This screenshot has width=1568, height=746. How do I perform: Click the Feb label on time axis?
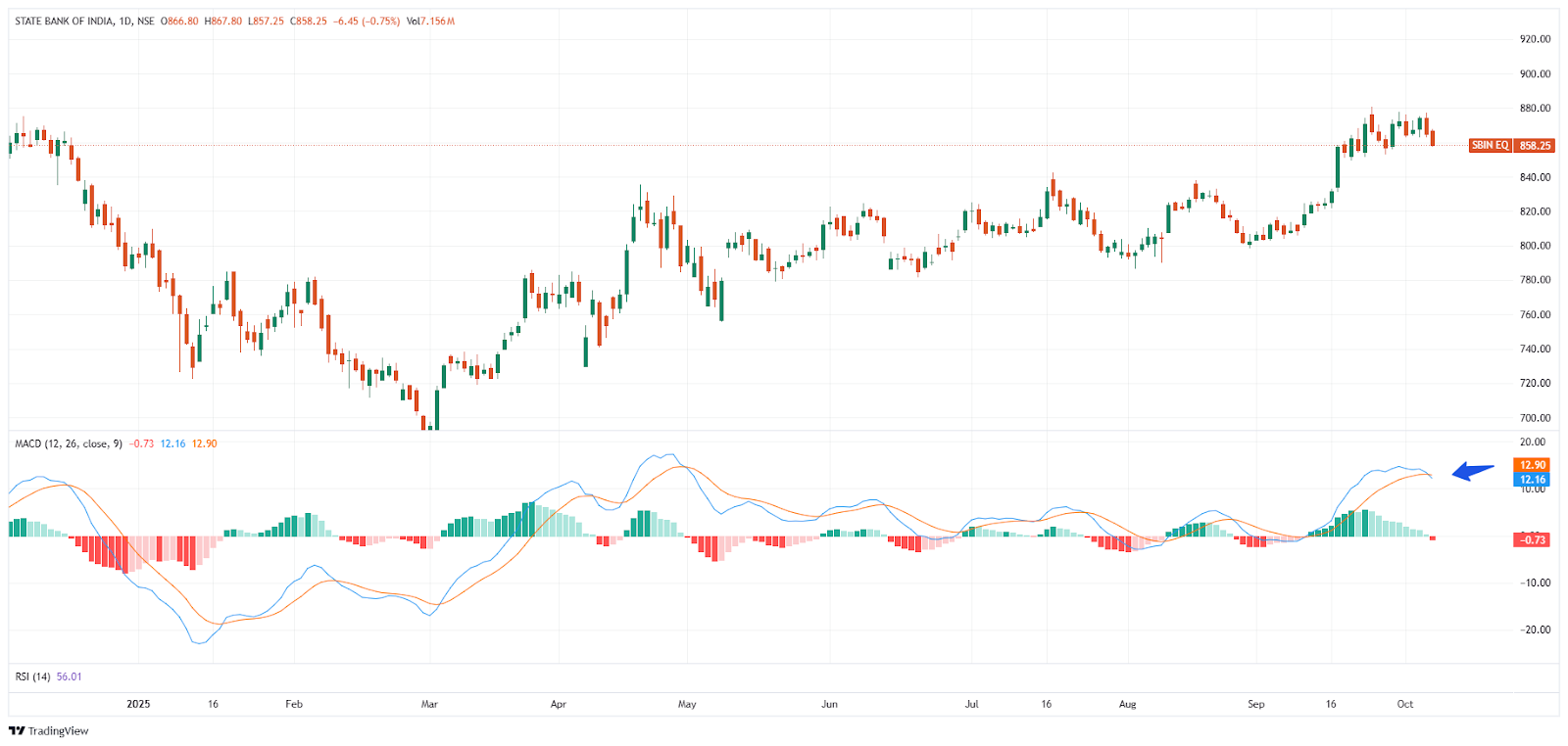293,704
